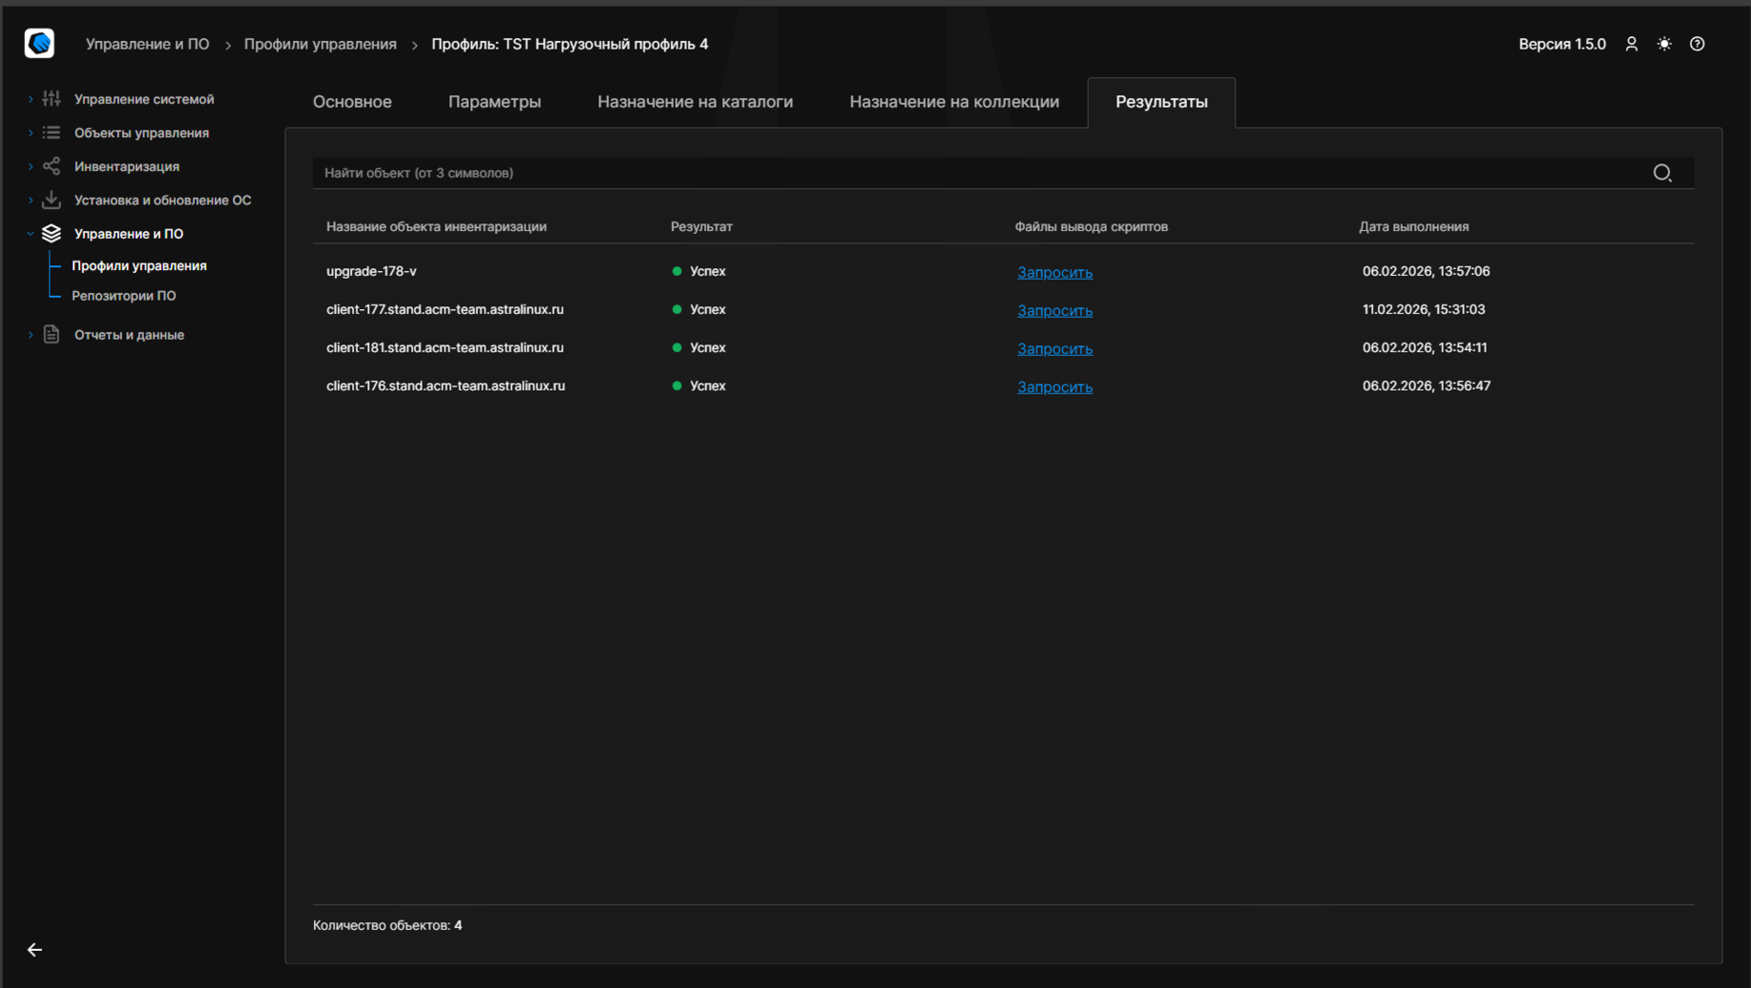
Task: Click the Установка и обновление ОС download icon
Action: (x=51, y=200)
